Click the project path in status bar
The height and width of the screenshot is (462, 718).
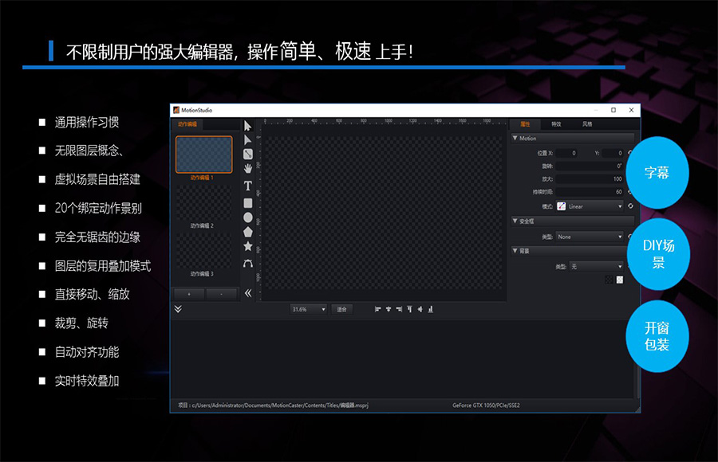pyautogui.click(x=274, y=405)
